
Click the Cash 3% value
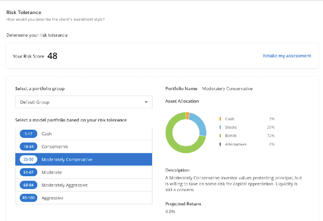point(272,119)
